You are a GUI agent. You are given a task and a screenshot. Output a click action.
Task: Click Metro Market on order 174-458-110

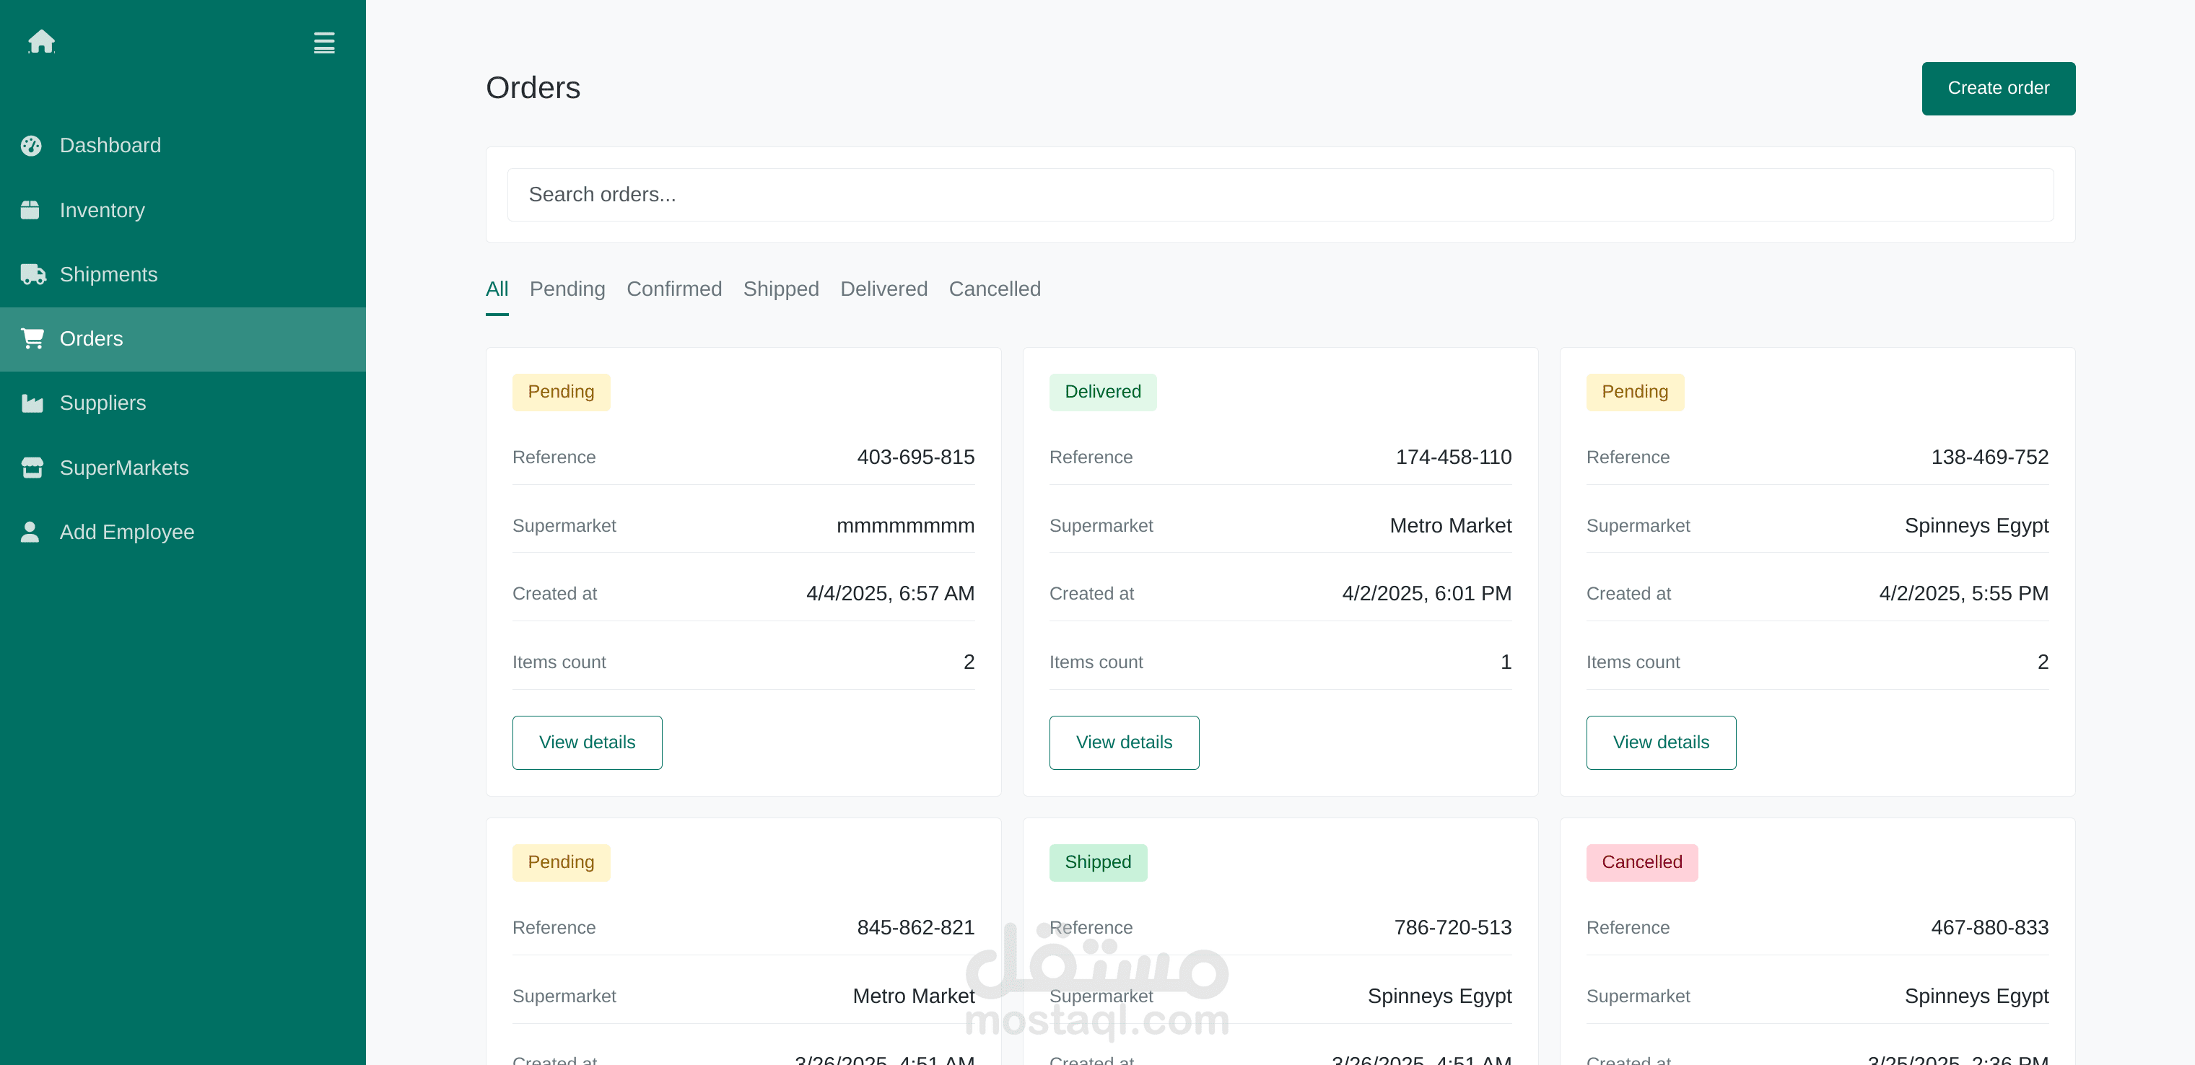click(1450, 526)
